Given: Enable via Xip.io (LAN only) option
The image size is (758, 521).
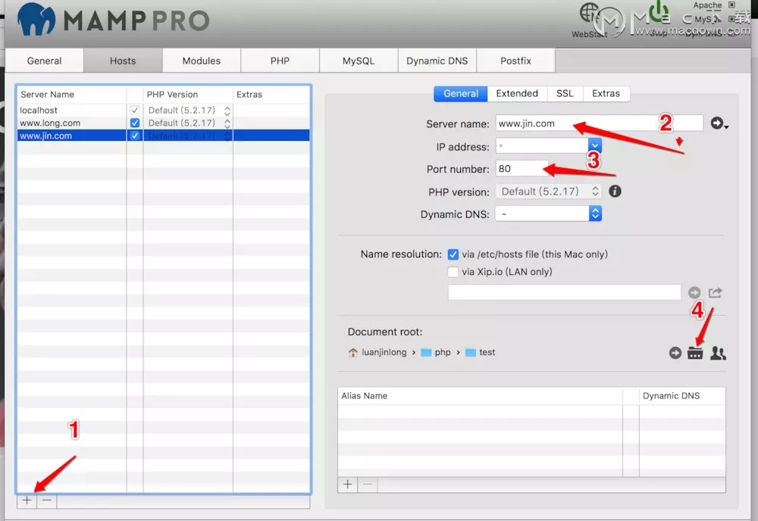Looking at the screenshot, I should pos(453,272).
